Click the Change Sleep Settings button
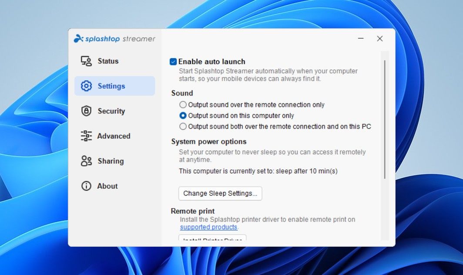Screen dimensions: 463x275 [x=220, y=193]
